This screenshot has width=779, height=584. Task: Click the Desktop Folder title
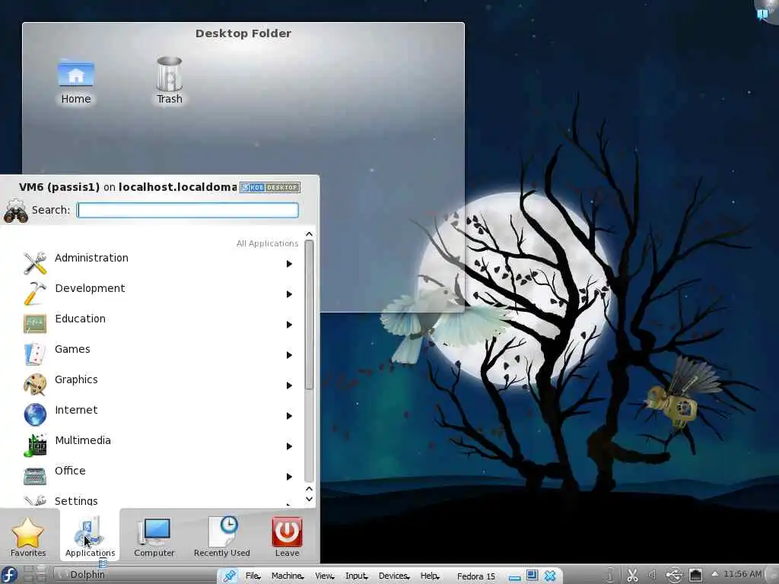(x=243, y=33)
